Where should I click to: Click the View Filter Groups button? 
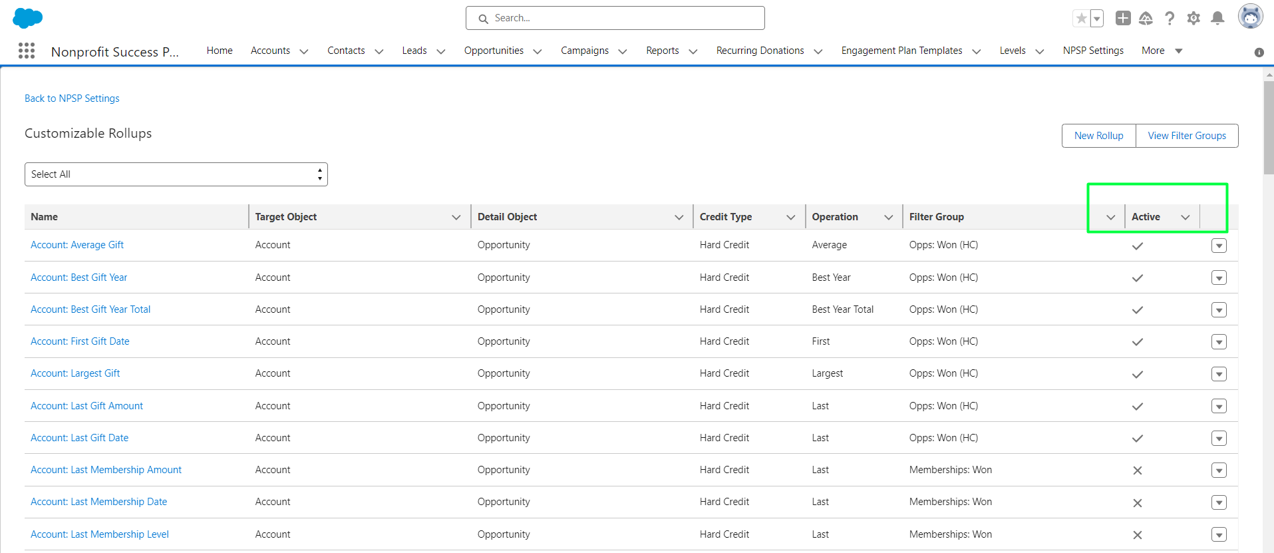[x=1187, y=136]
